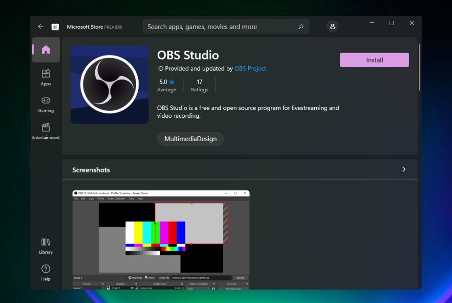Click the Screenshots section heading

tap(91, 170)
